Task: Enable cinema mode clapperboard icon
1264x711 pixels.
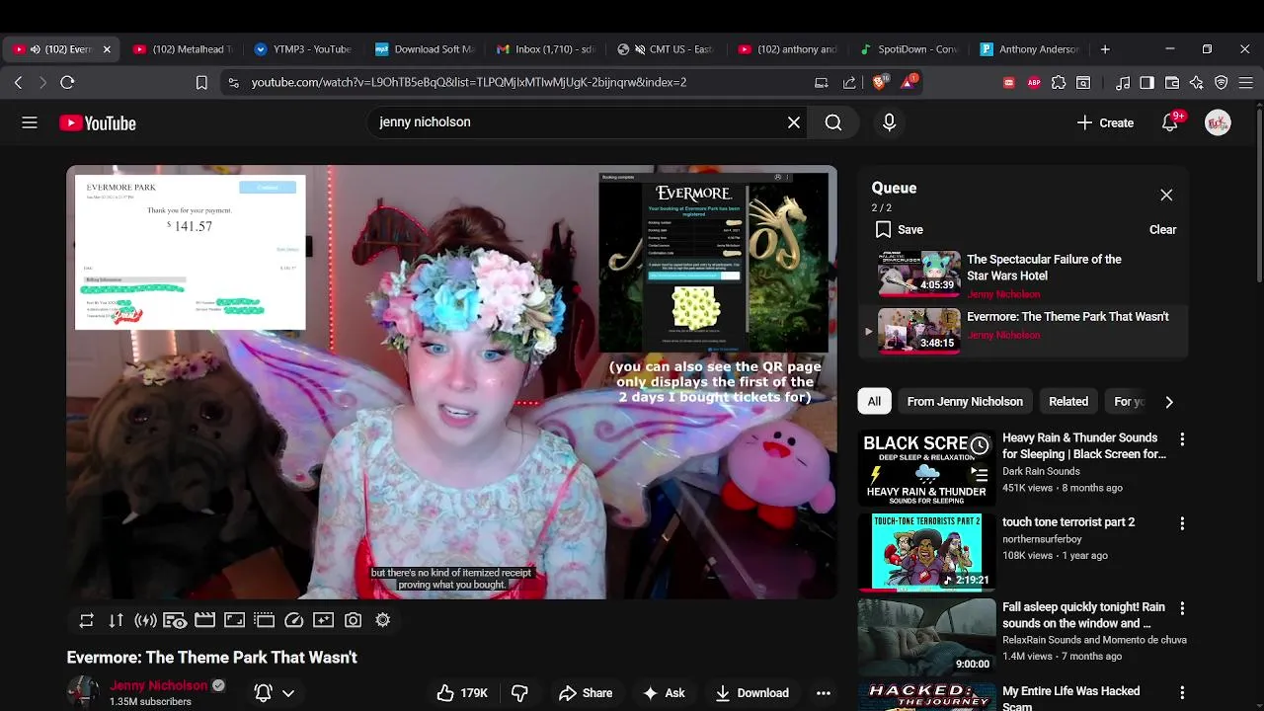Action: (204, 620)
